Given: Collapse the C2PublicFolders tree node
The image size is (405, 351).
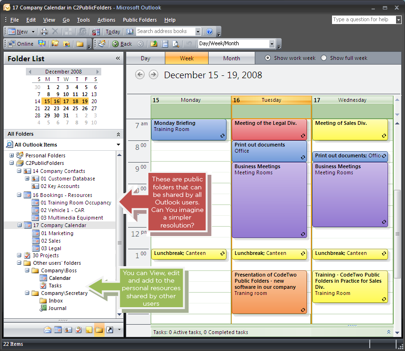Looking at the screenshot, I should coord(11,163).
